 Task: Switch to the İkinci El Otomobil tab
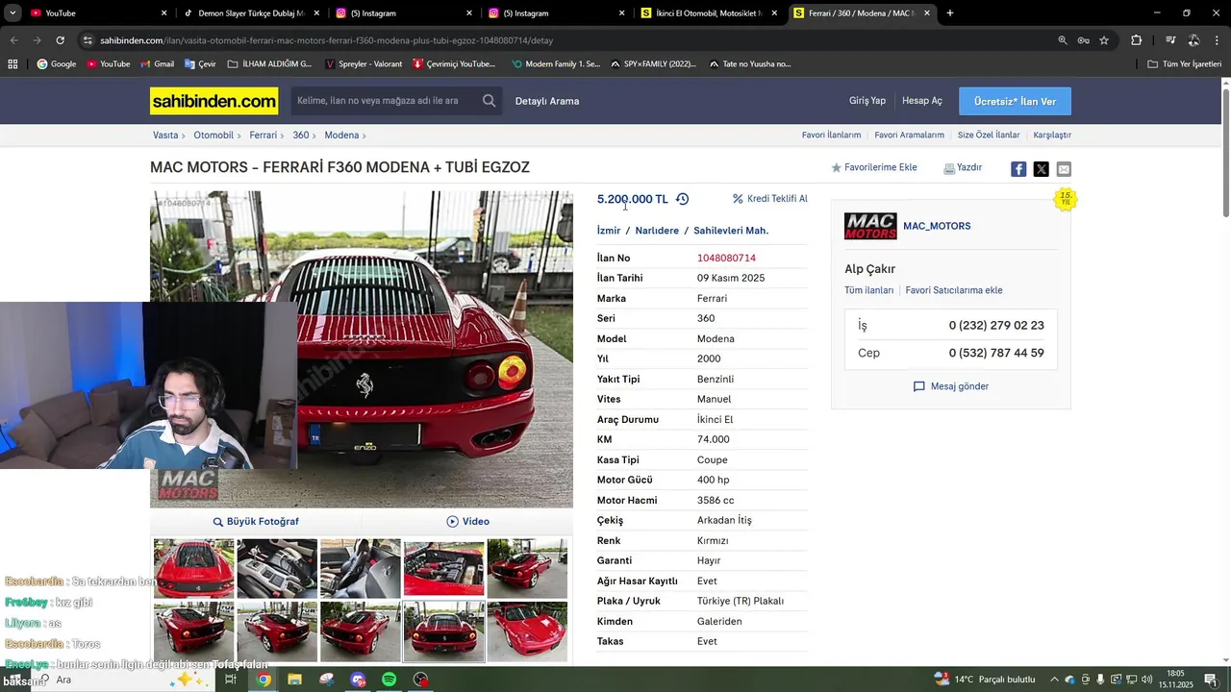tap(707, 13)
